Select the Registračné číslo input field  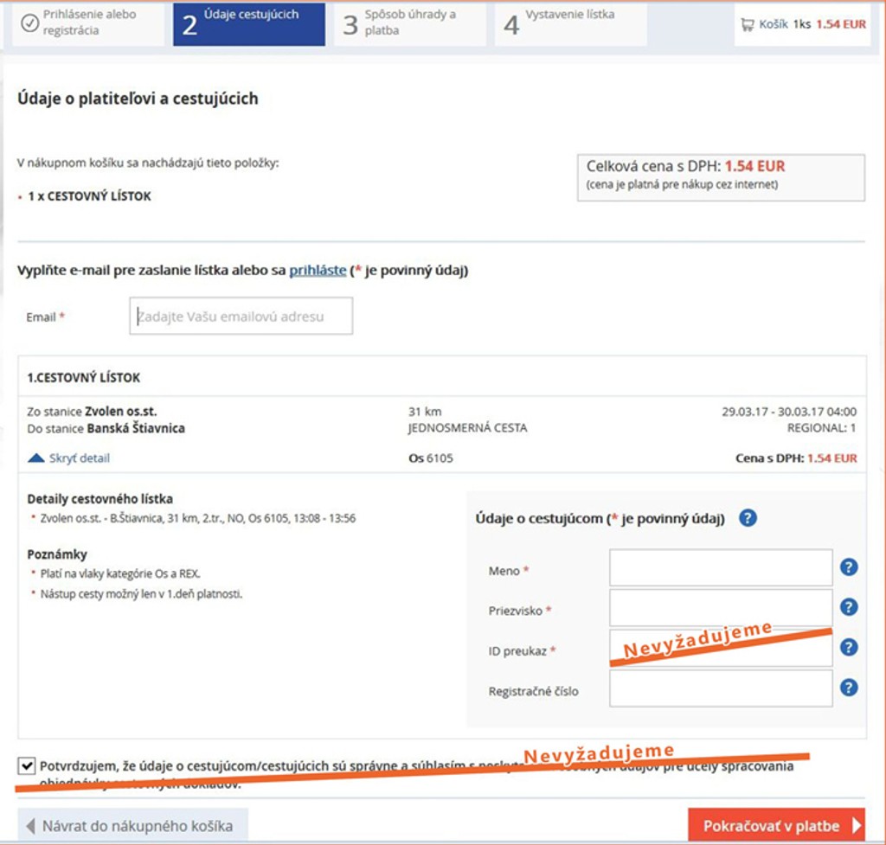click(x=720, y=688)
